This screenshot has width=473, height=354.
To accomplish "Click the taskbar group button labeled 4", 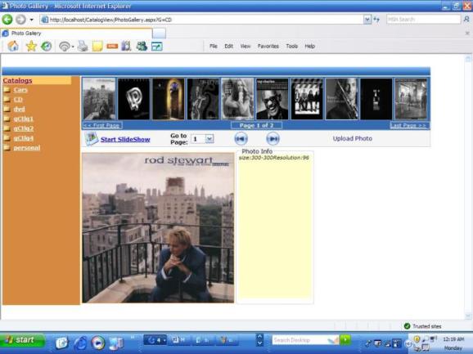I will click(x=155, y=340).
